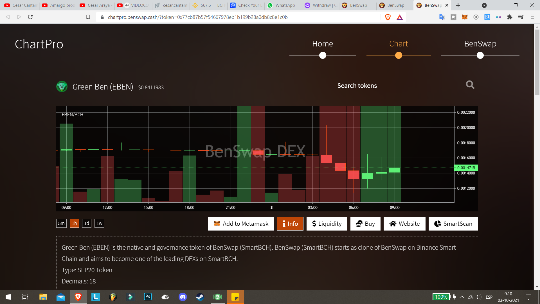Open the tab search dropdown arrow
The image size is (540, 304).
click(484, 5)
